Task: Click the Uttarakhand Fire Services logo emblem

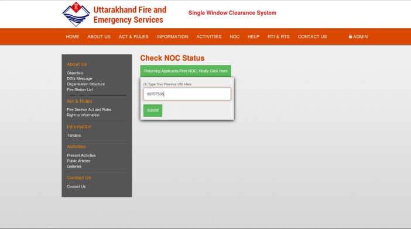Action: point(76,15)
